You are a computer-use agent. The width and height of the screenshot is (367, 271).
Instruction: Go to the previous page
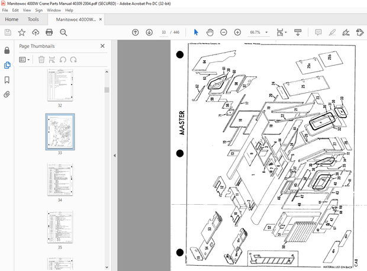136,33
